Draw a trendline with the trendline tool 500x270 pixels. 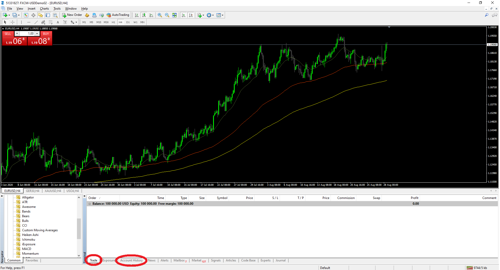(36, 22)
